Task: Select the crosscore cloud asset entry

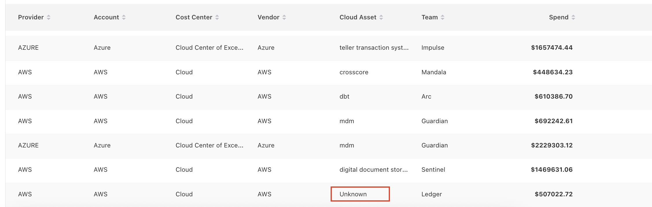Action: coord(354,72)
